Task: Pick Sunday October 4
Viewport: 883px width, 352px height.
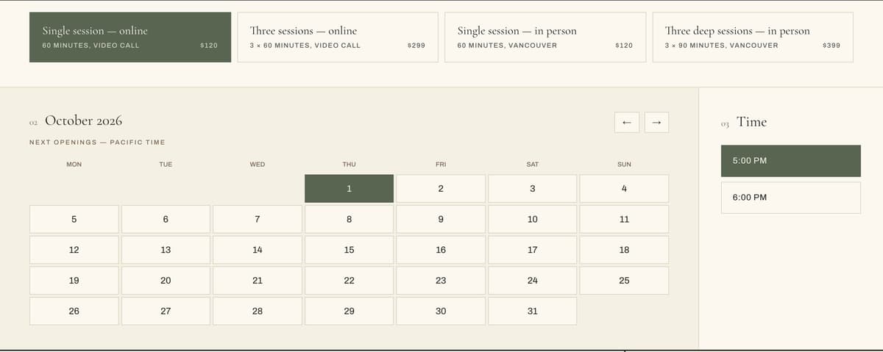Action: (x=624, y=189)
